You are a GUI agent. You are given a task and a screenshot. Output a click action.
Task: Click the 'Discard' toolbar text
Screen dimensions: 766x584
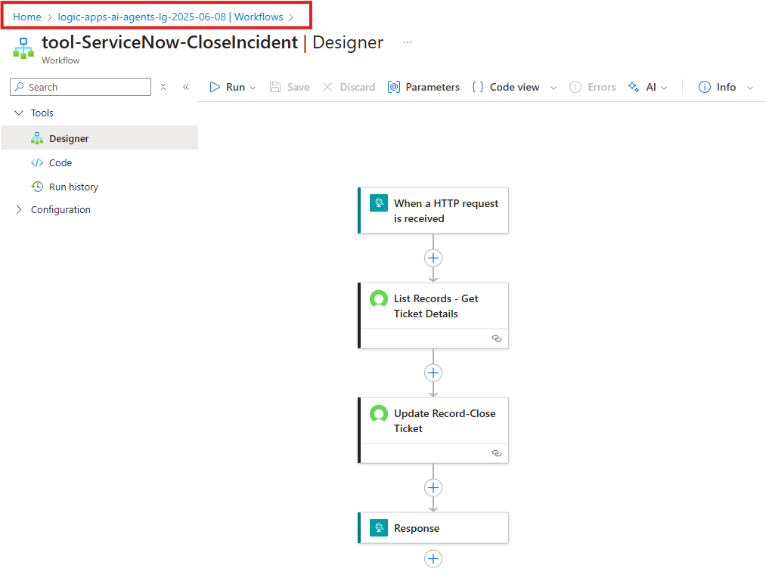(x=358, y=87)
